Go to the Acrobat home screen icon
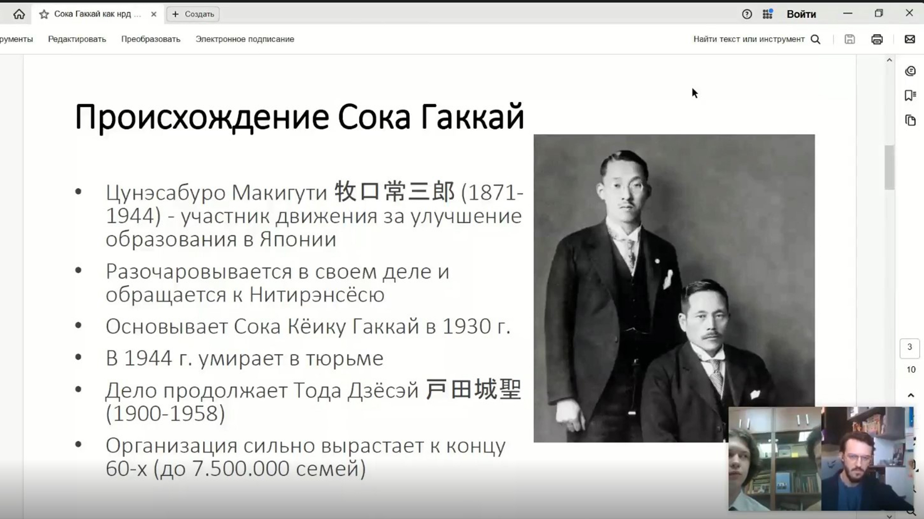 coord(19,14)
